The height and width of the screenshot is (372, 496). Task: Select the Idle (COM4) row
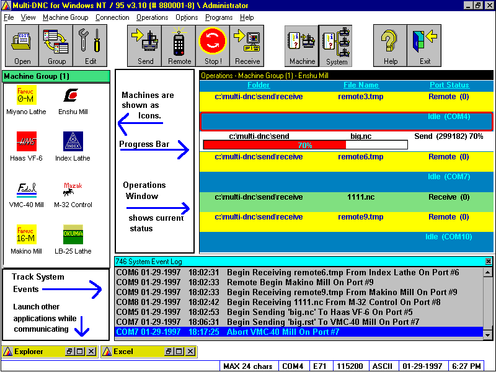(347, 122)
